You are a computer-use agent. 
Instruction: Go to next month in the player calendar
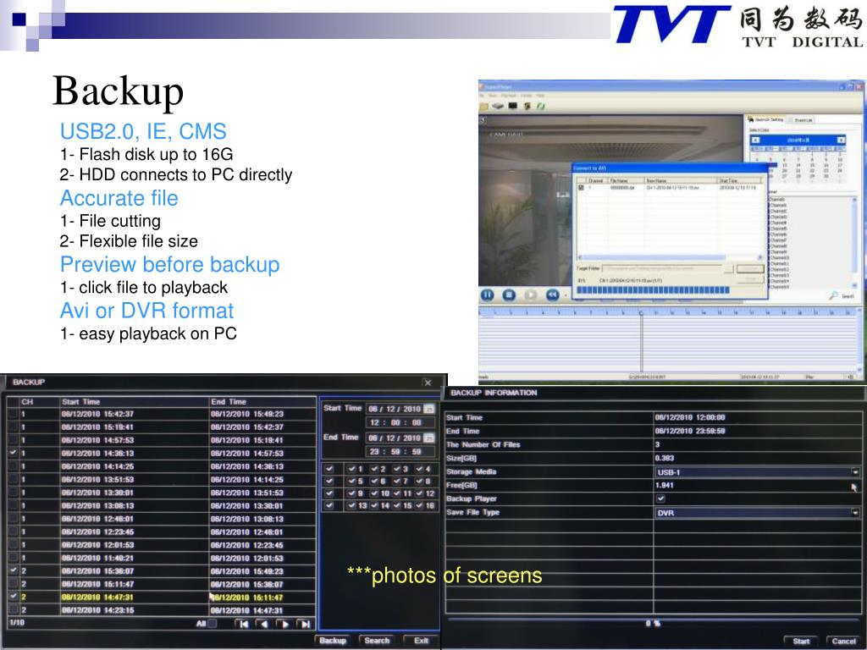point(841,140)
